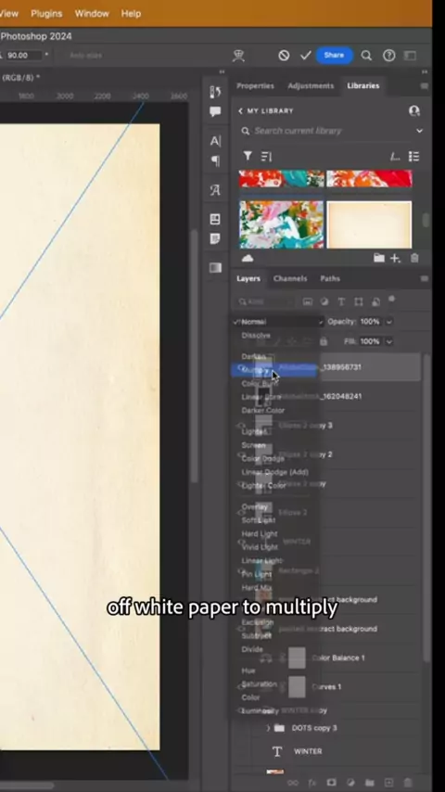Select the colorful abstract paint library thumbnail

(x=281, y=224)
